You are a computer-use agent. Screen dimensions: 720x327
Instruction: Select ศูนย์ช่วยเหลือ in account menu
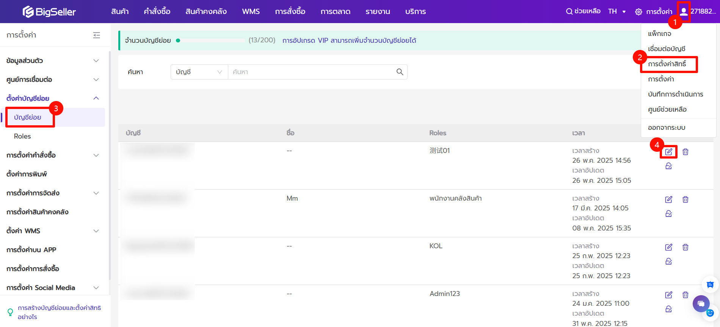(667, 109)
